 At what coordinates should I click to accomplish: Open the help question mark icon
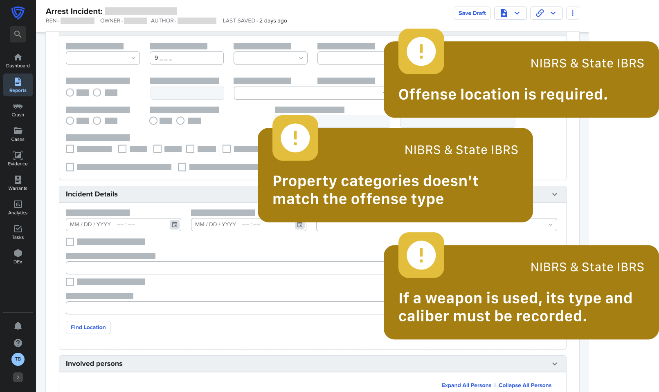18,343
